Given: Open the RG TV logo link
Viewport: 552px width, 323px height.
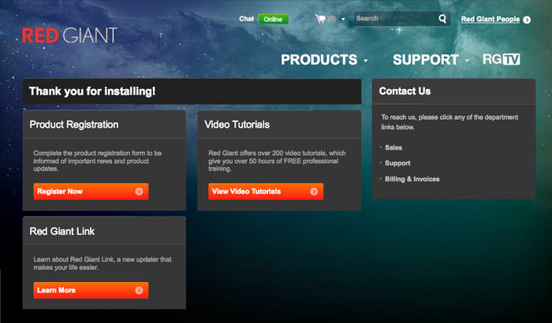Looking at the screenshot, I should pos(502,59).
